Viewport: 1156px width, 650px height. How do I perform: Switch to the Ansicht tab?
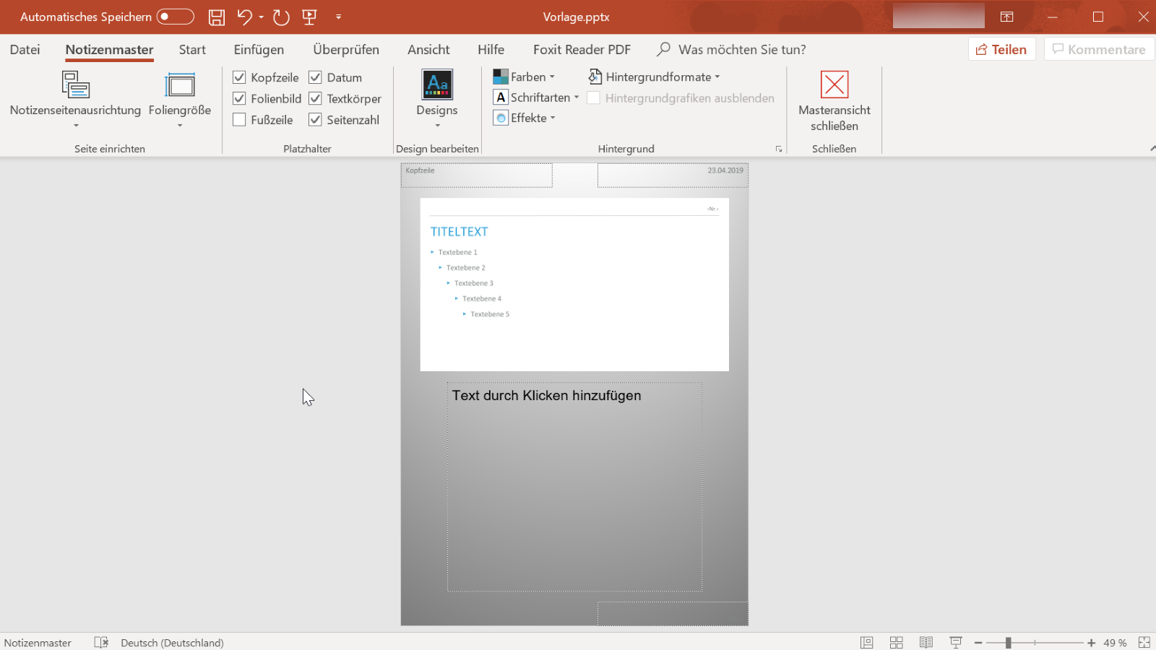[428, 50]
